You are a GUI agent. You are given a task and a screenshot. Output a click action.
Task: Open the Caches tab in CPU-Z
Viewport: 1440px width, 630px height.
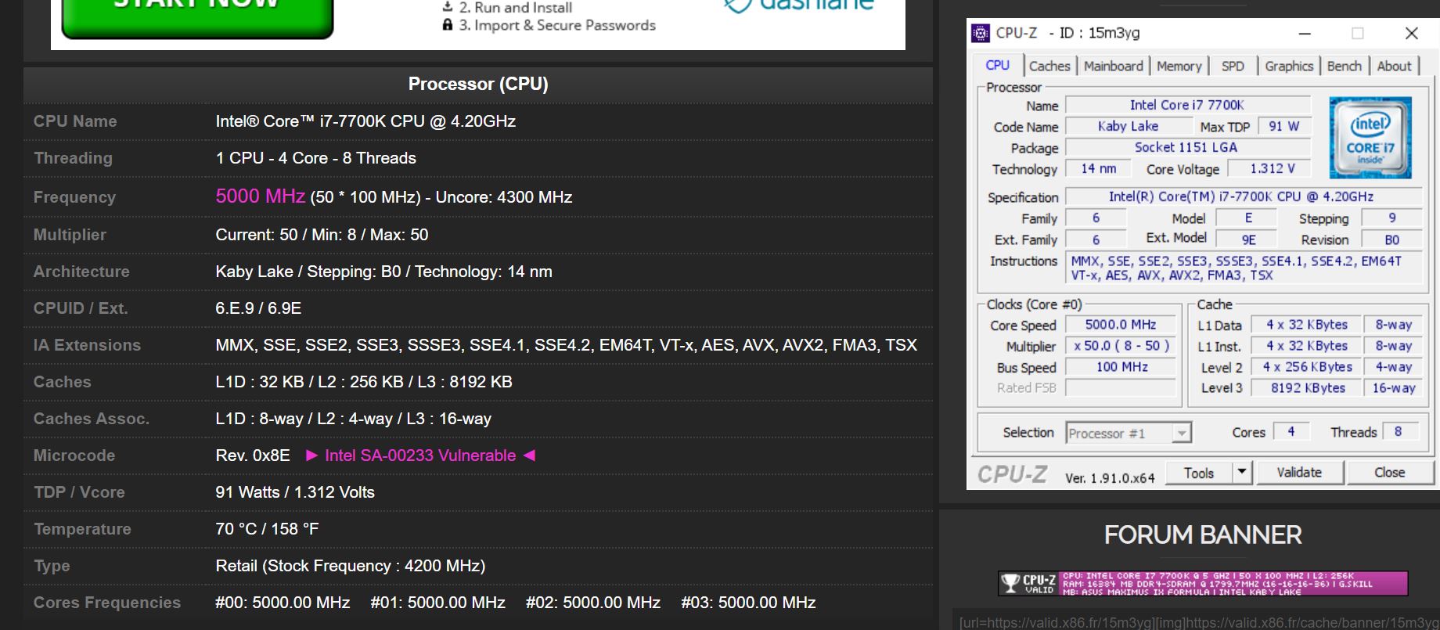pos(1049,67)
